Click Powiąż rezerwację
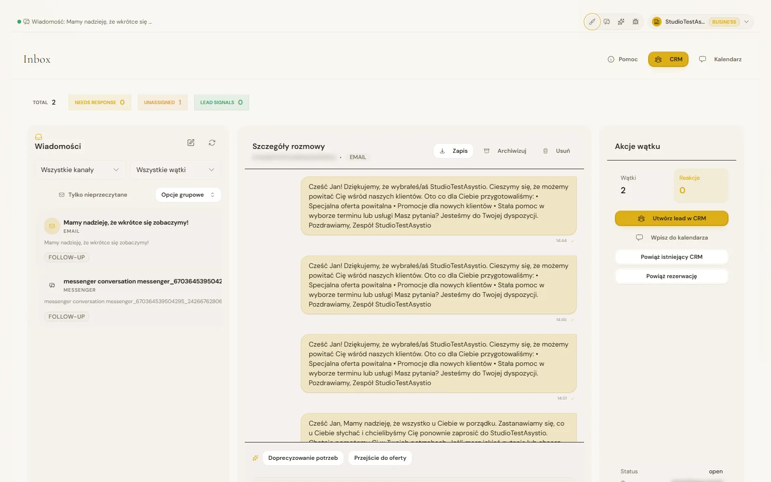Viewport: 771px width, 482px height. (671, 276)
